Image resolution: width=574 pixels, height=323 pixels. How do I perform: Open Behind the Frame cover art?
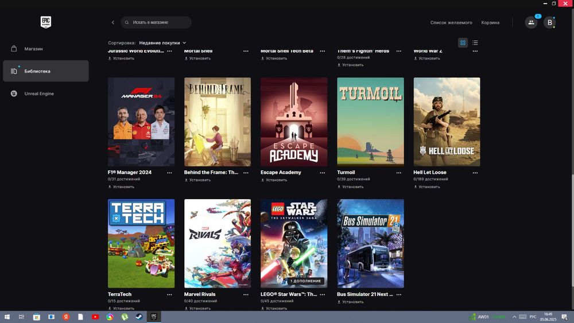(x=218, y=122)
